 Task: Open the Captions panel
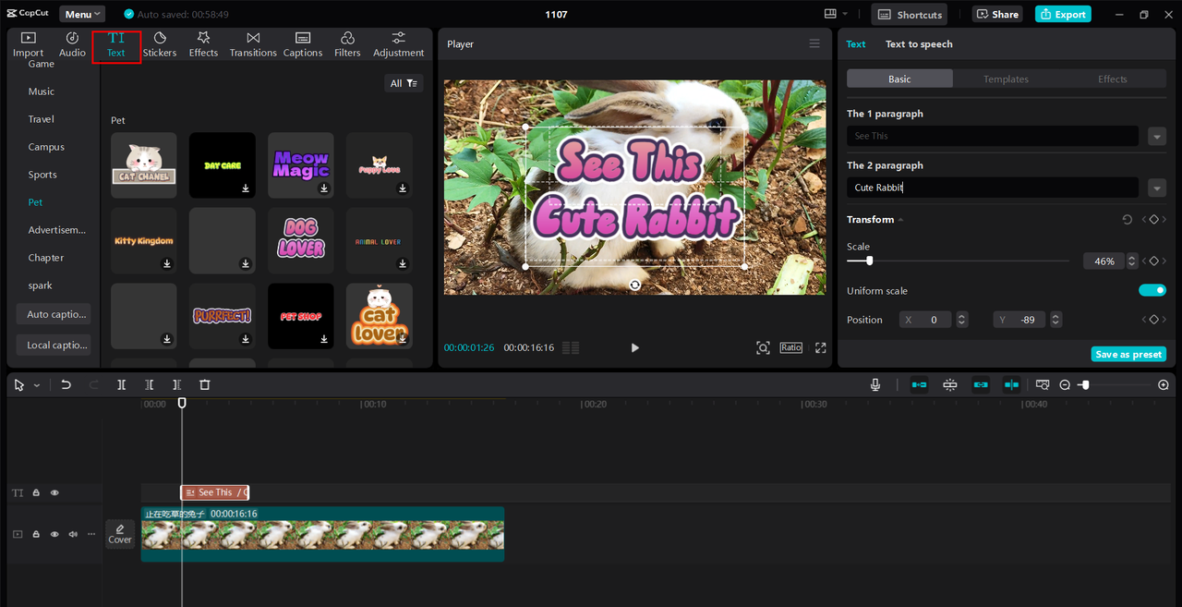[303, 44]
